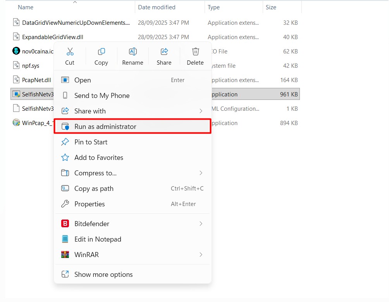Select the Rename icon

[133, 51]
